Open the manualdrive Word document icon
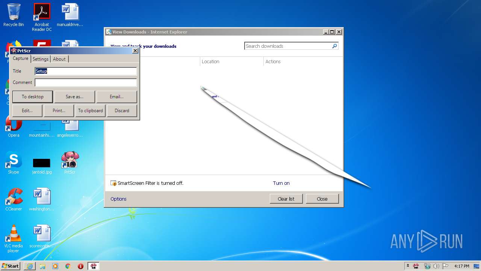The height and width of the screenshot is (271, 481). point(70,15)
